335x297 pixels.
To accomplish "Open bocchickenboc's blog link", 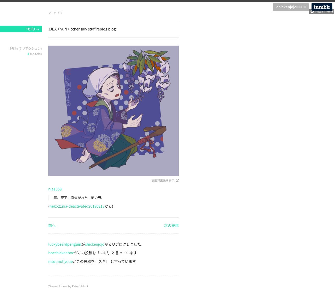I will [61, 253].
